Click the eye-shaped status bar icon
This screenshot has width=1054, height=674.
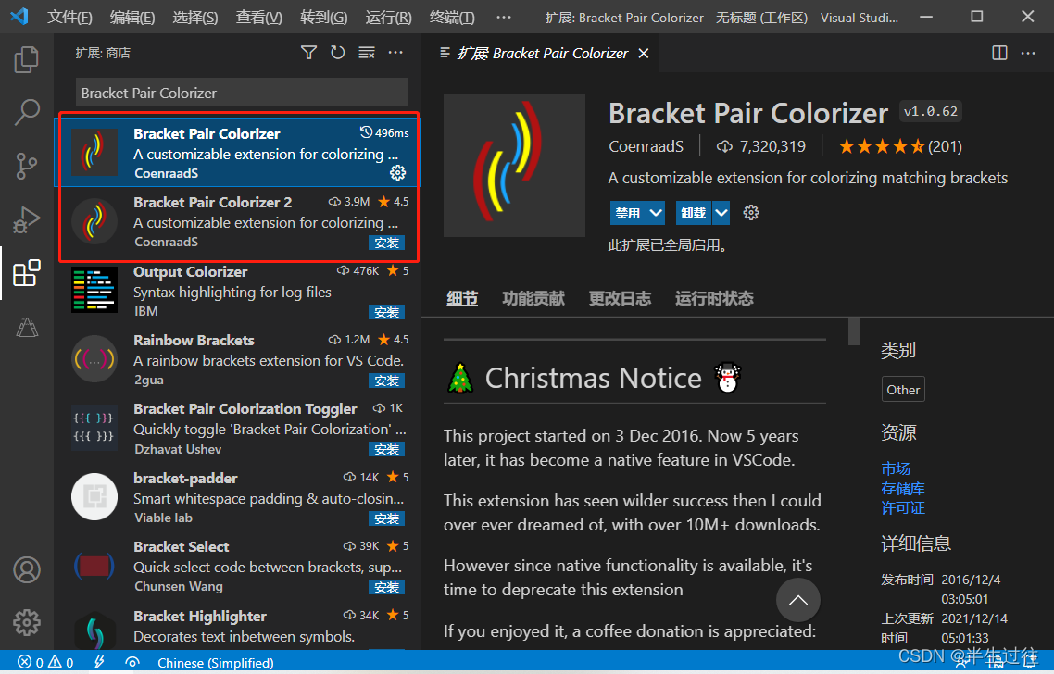pyautogui.click(x=132, y=663)
